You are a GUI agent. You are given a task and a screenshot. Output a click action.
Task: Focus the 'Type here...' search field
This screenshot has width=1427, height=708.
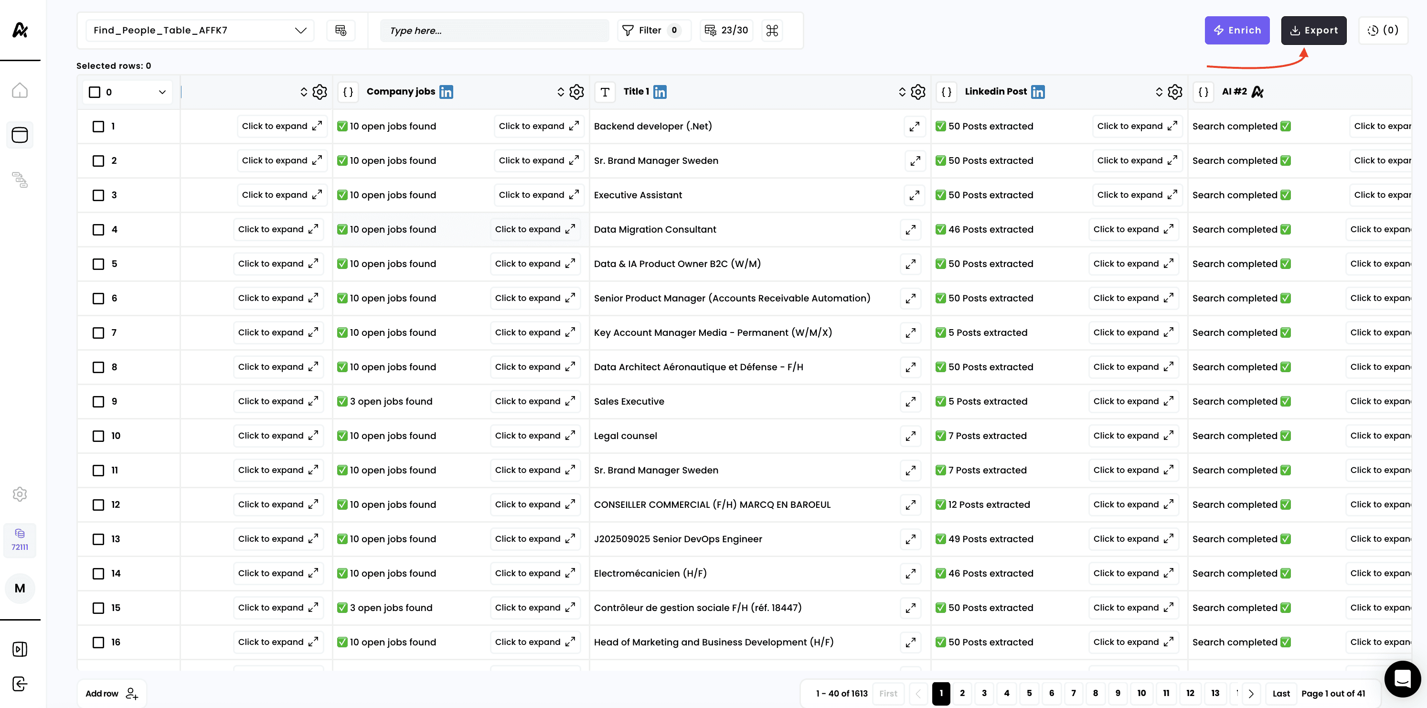click(494, 31)
